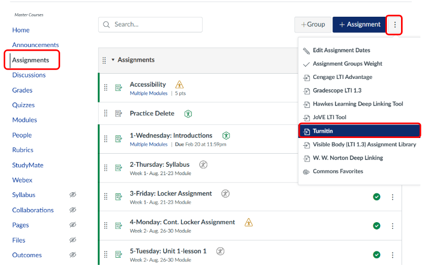
Task: Open the Multiple Modules link under Accessibility
Action: 148,94
